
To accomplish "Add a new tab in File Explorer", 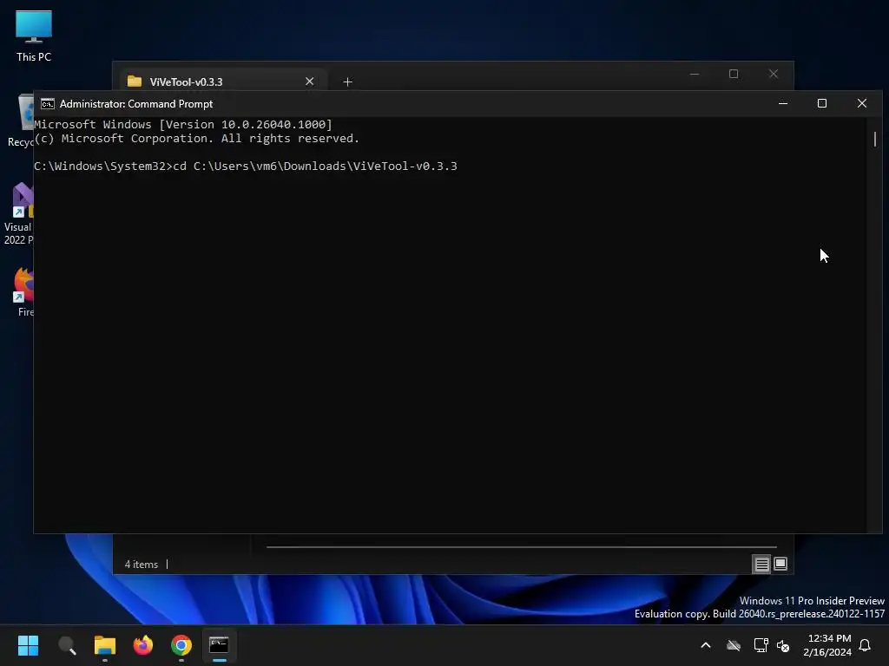I will 347,82.
